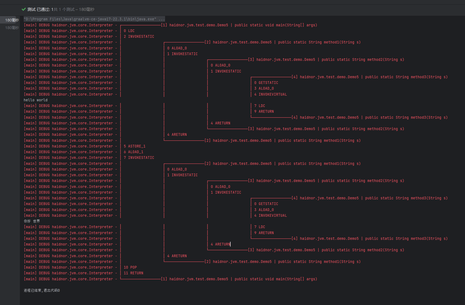Click the '2 INVOKESTATIC' instruction
Screen dimensions: 465x305
[x=139, y=36]
